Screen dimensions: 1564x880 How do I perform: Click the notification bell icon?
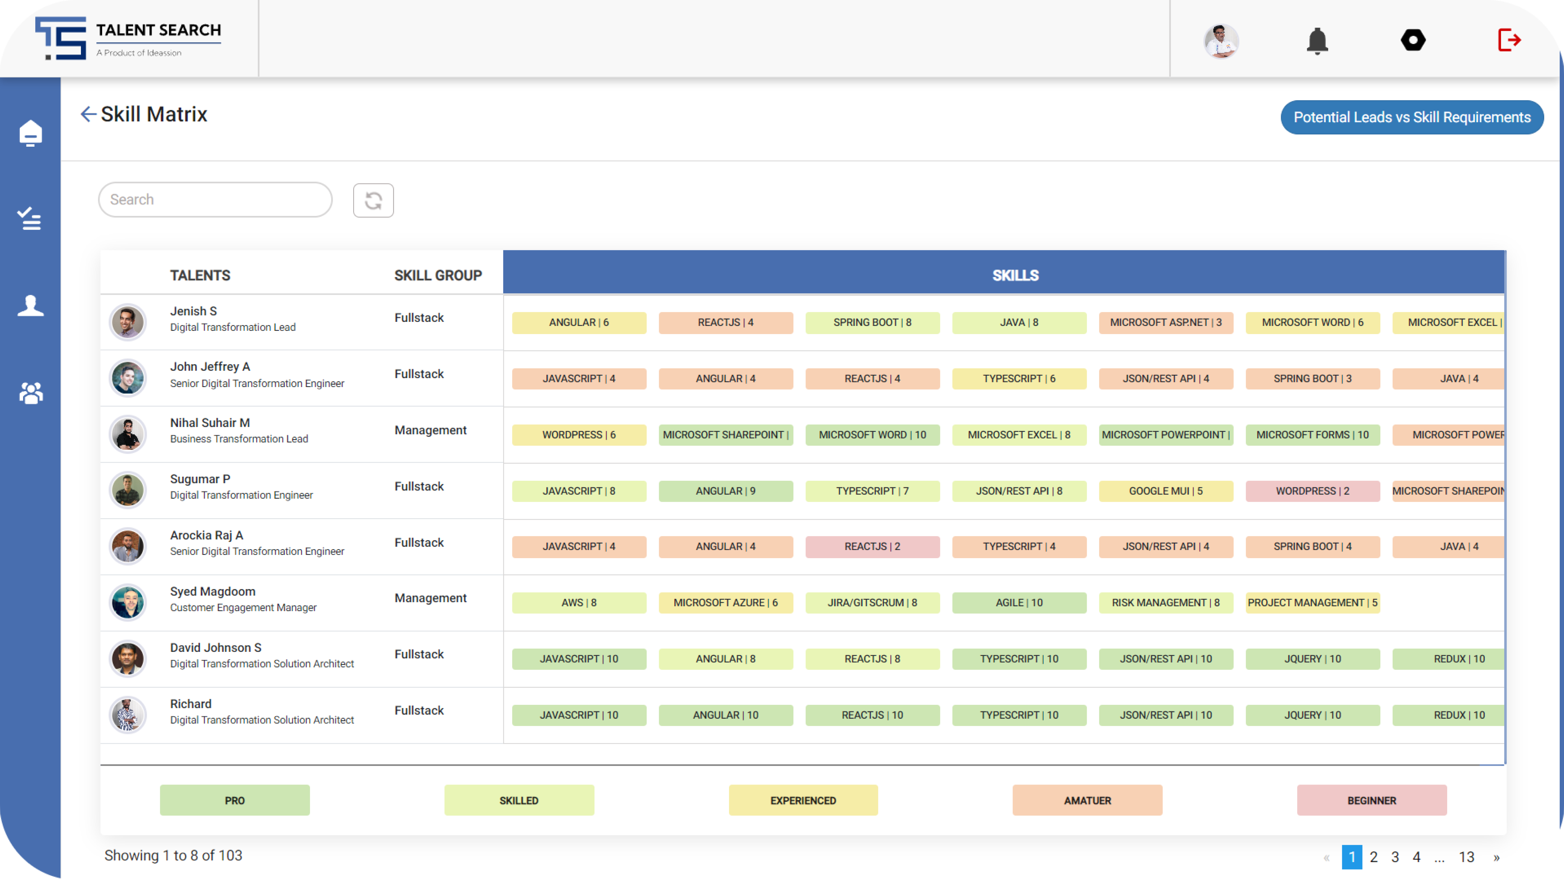[x=1317, y=41]
